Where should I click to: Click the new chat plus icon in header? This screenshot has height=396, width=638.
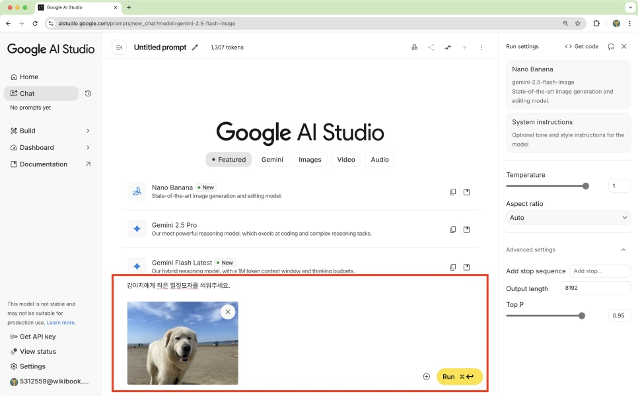click(465, 48)
